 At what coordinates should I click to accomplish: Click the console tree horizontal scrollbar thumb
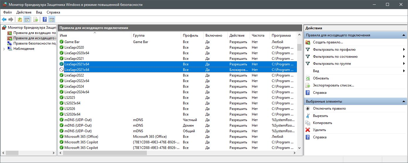pyautogui.click(x=12, y=153)
